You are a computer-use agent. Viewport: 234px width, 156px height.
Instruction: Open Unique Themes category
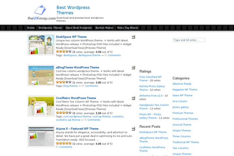click(x=182, y=154)
